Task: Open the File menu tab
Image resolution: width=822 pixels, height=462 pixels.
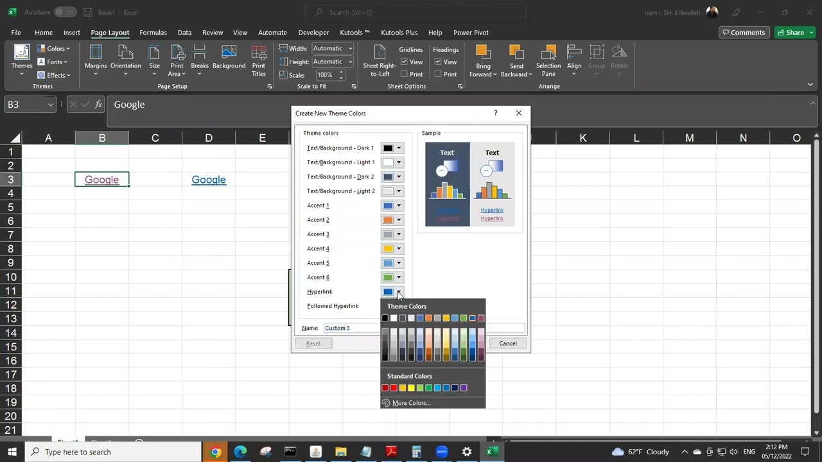Action: [16, 32]
